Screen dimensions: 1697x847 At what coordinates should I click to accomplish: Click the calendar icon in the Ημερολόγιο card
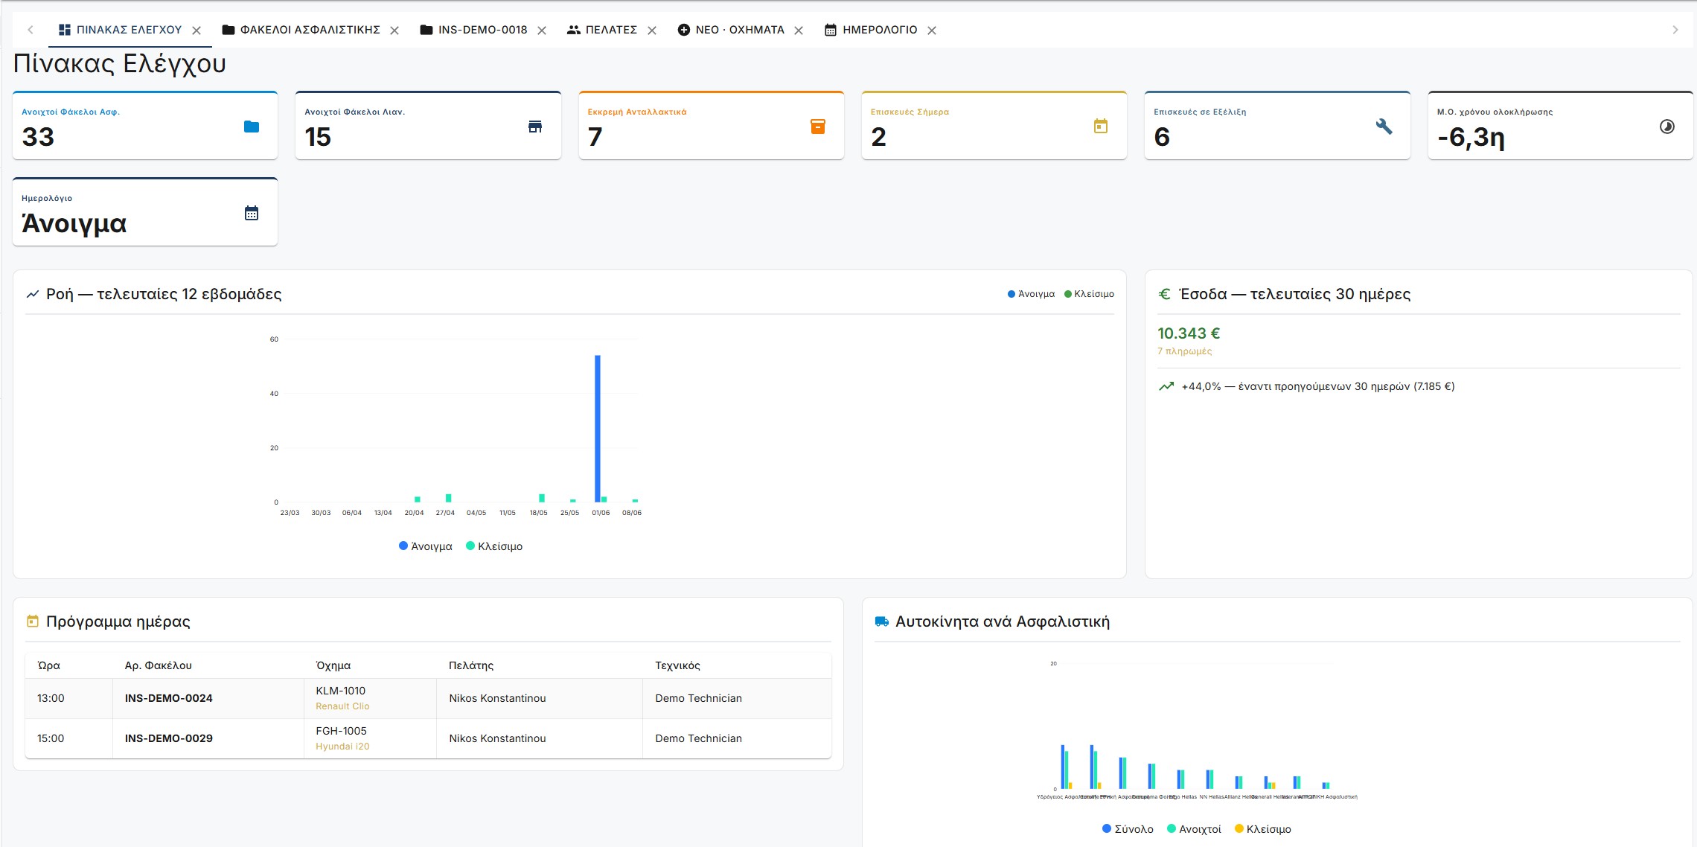[252, 213]
